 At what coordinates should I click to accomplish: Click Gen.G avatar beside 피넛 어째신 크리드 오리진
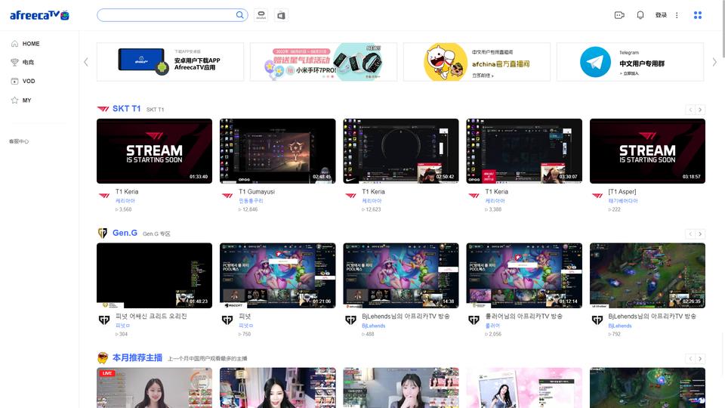point(104,320)
